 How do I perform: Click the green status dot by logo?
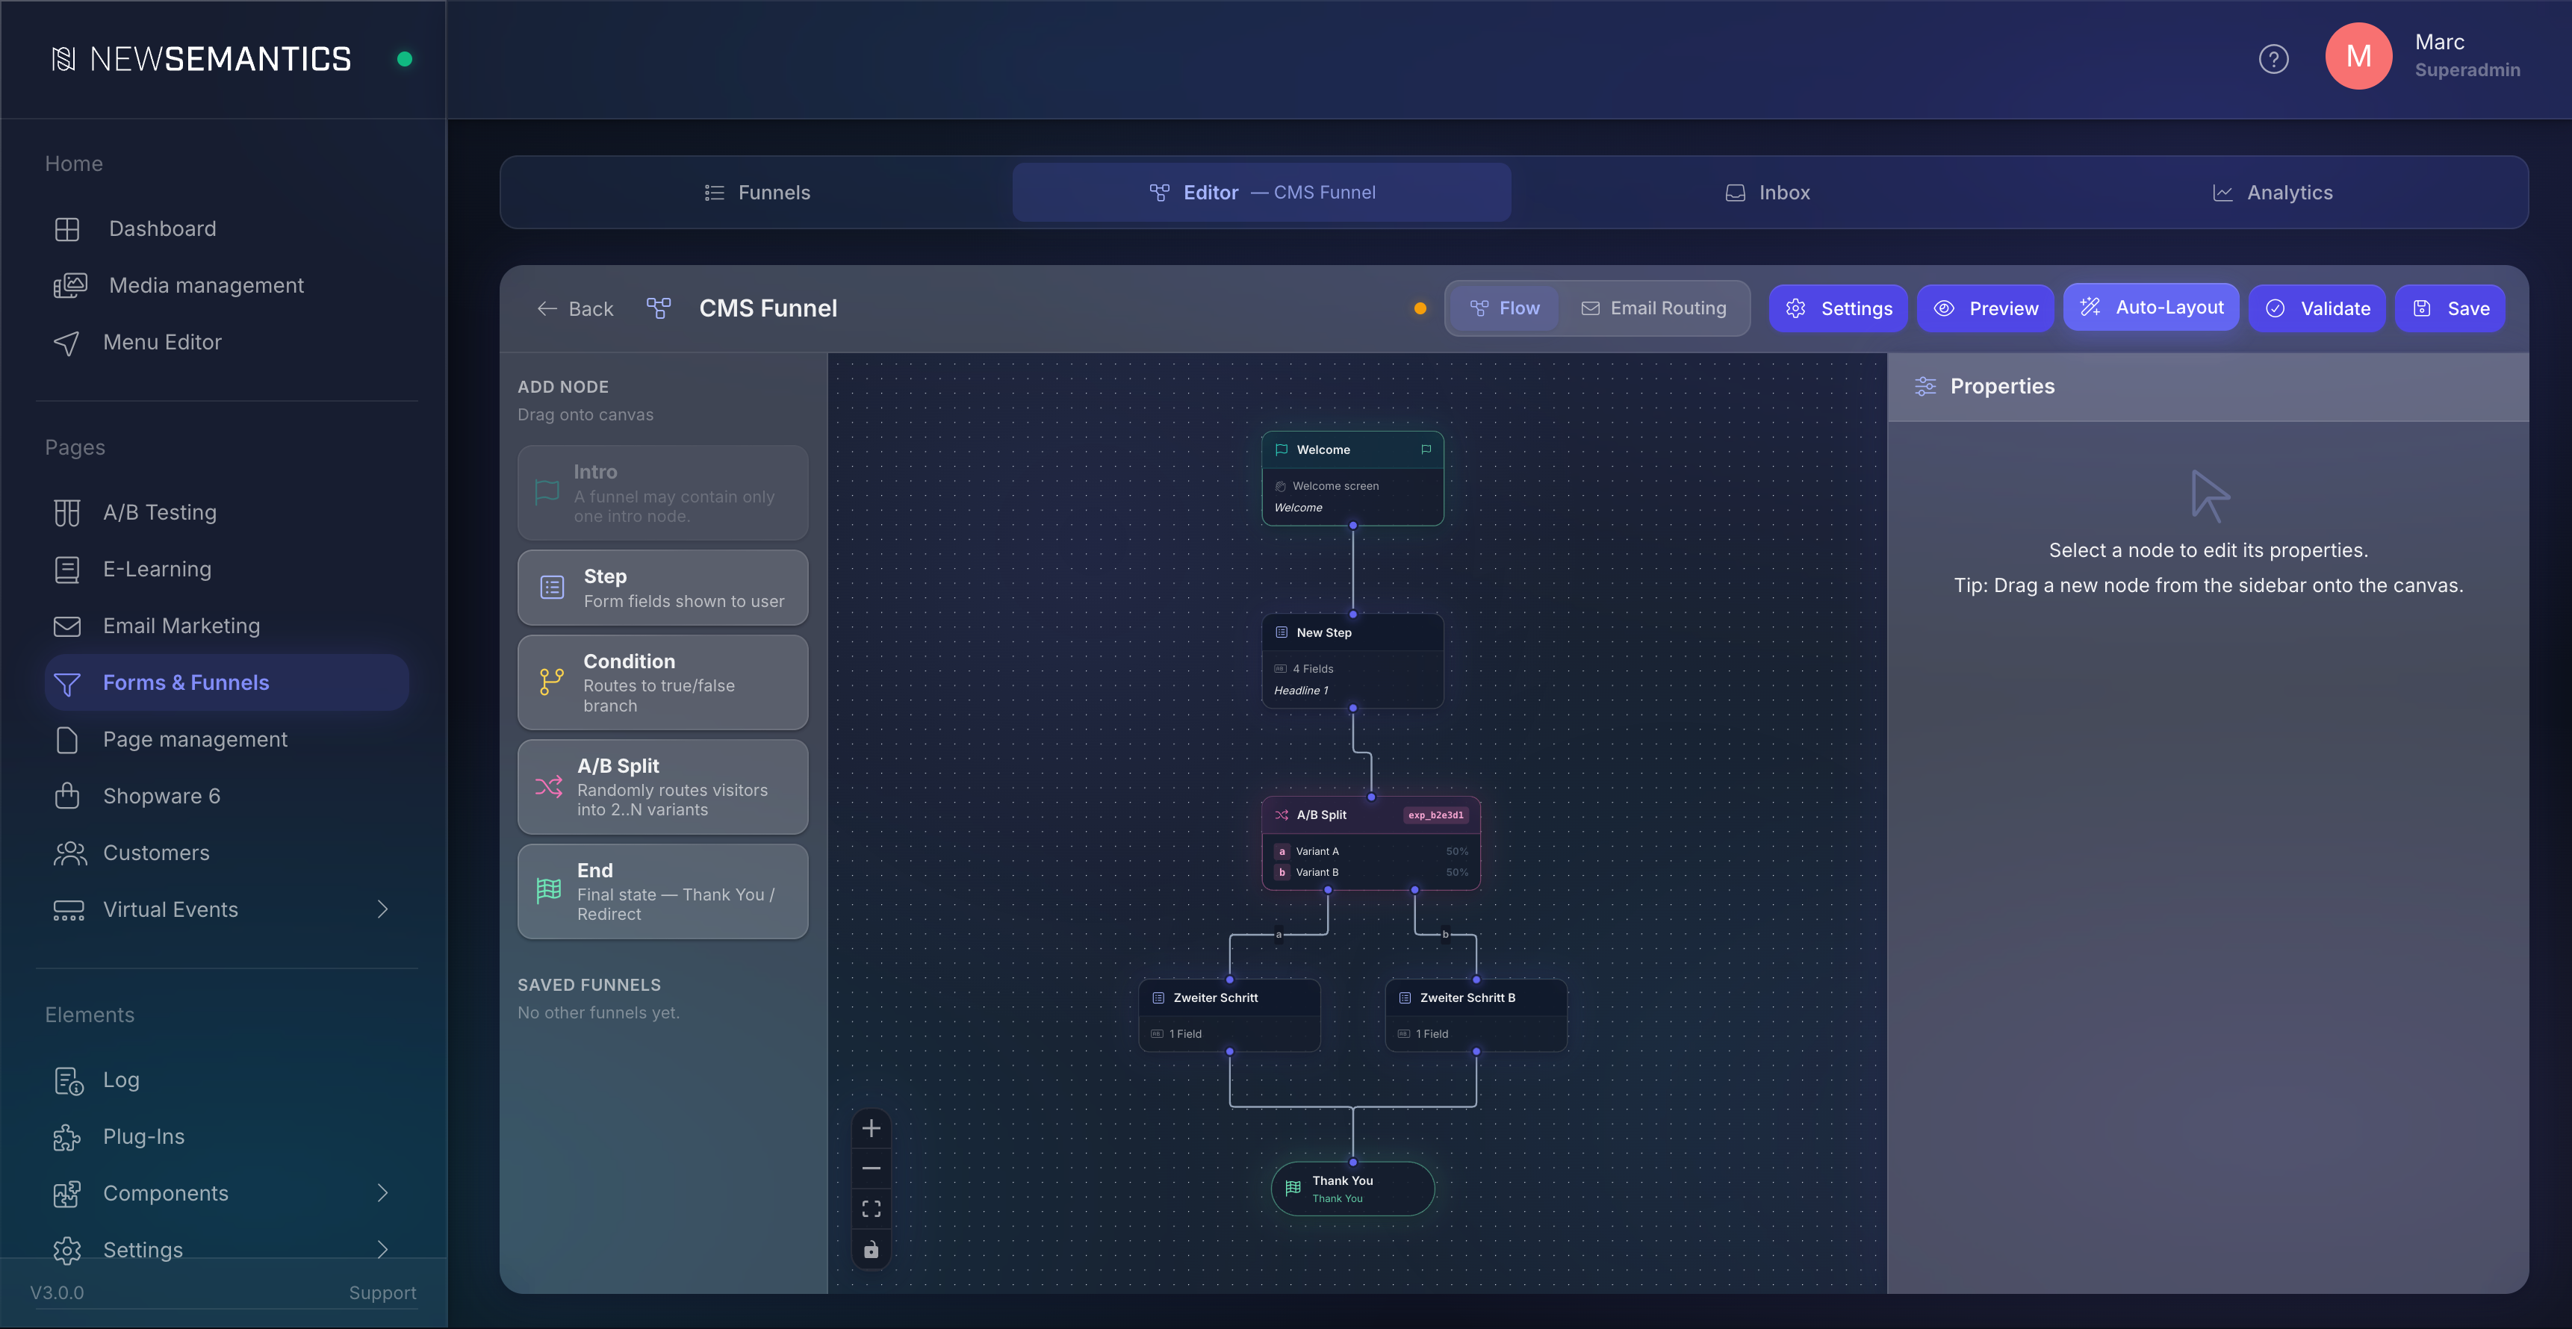click(x=404, y=59)
